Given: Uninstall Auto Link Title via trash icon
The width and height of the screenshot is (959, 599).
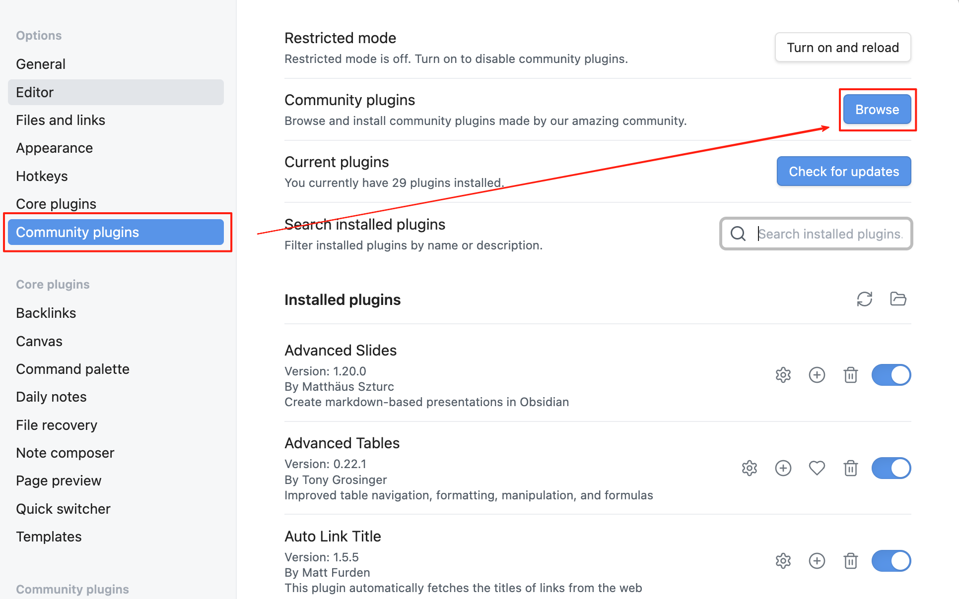Looking at the screenshot, I should 850,561.
